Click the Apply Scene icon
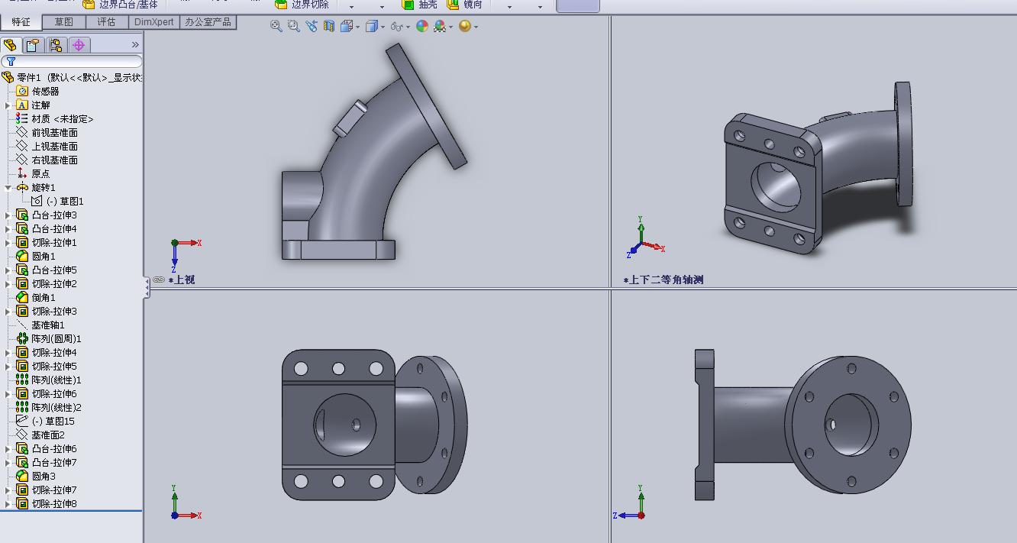The image size is (1017, 543). tap(440, 26)
